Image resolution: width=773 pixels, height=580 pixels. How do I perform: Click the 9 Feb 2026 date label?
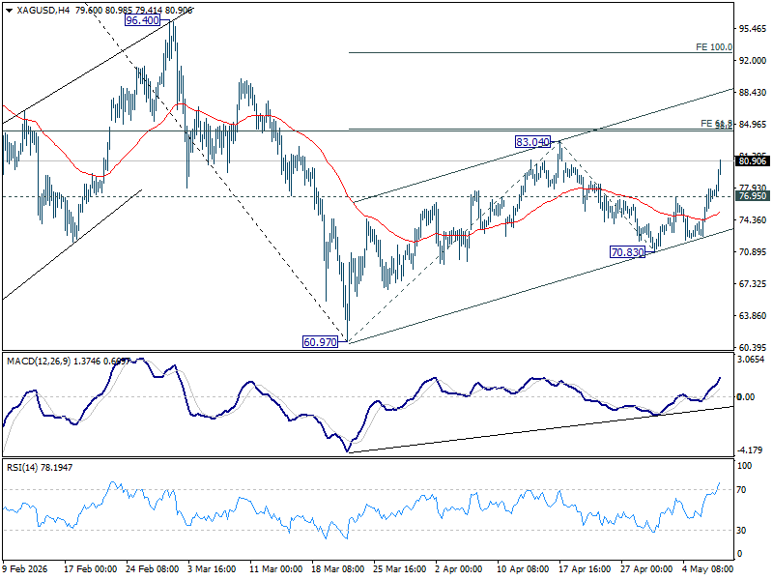click(x=25, y=568)
